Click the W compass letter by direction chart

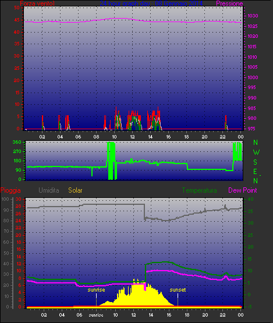coord(256,152)
